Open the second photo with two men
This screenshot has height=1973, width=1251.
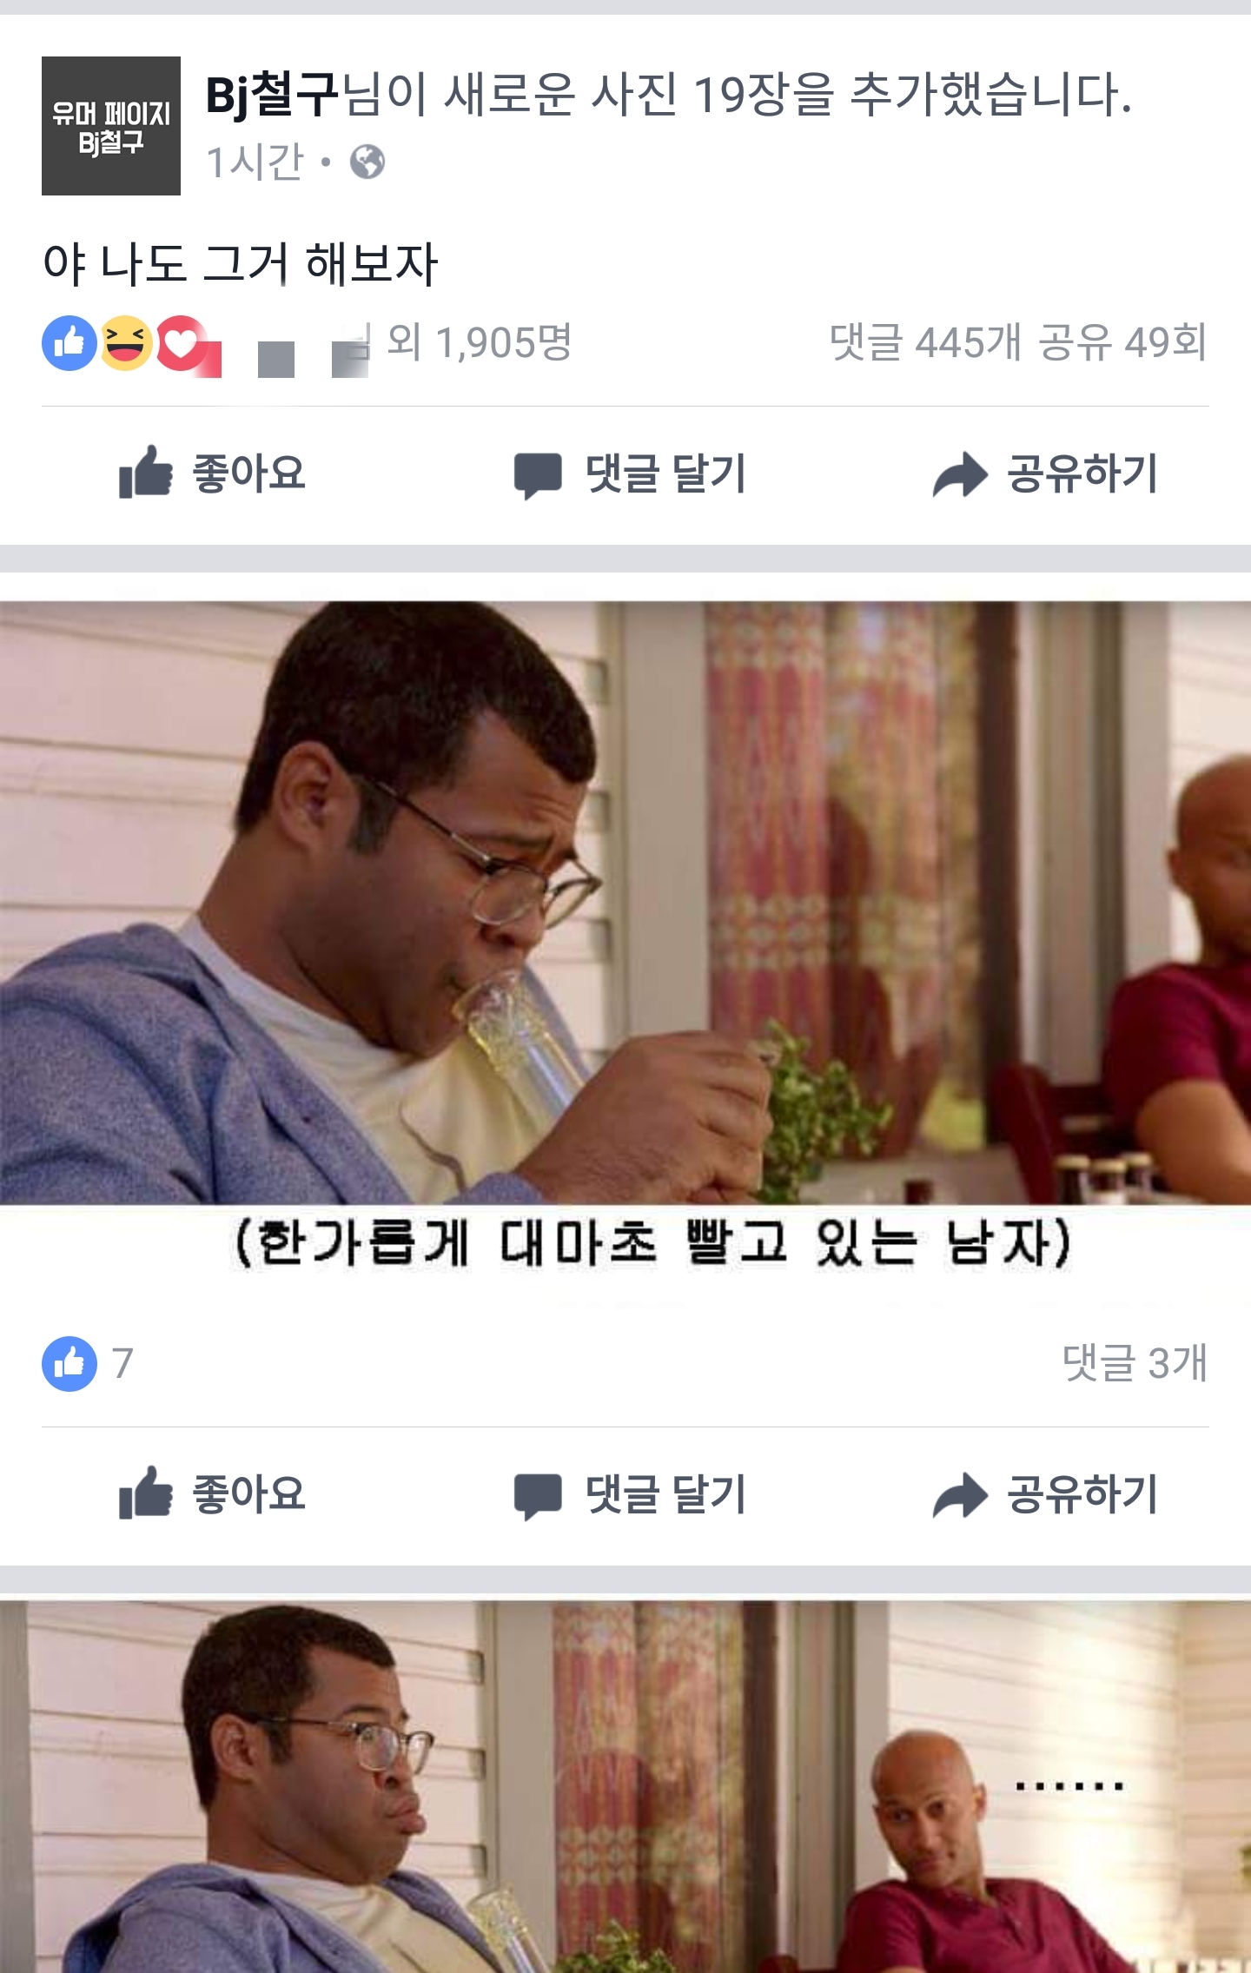[625, 1786]
